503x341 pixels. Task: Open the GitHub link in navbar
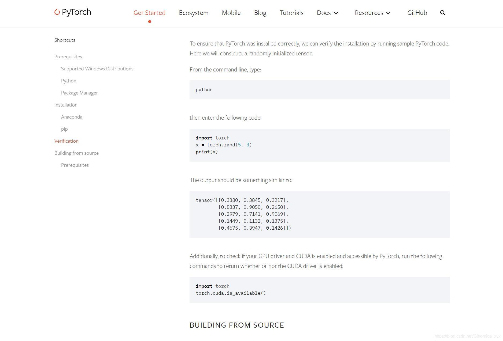tap(417, 13)
